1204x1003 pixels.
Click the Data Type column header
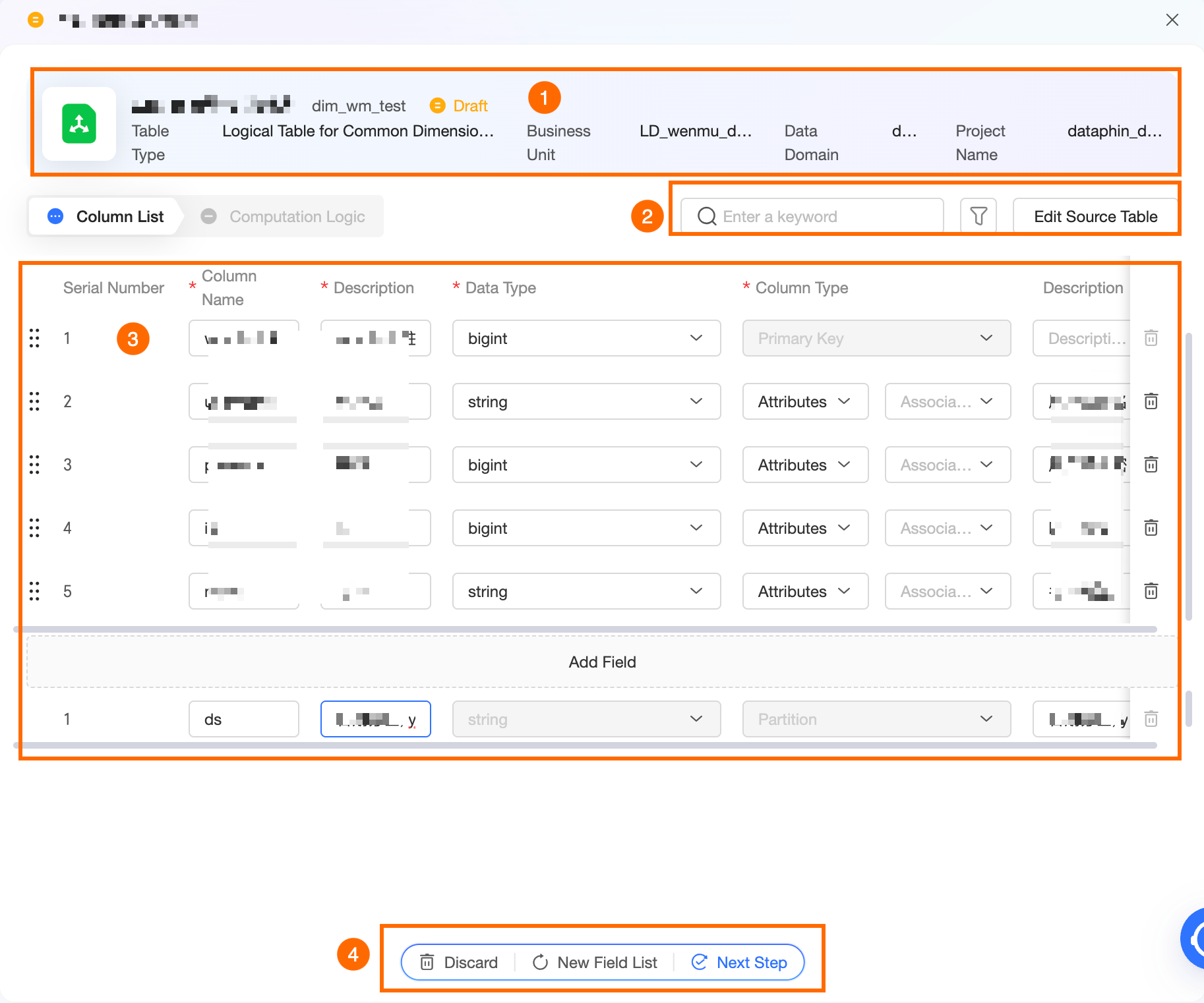tap(500, 287)
